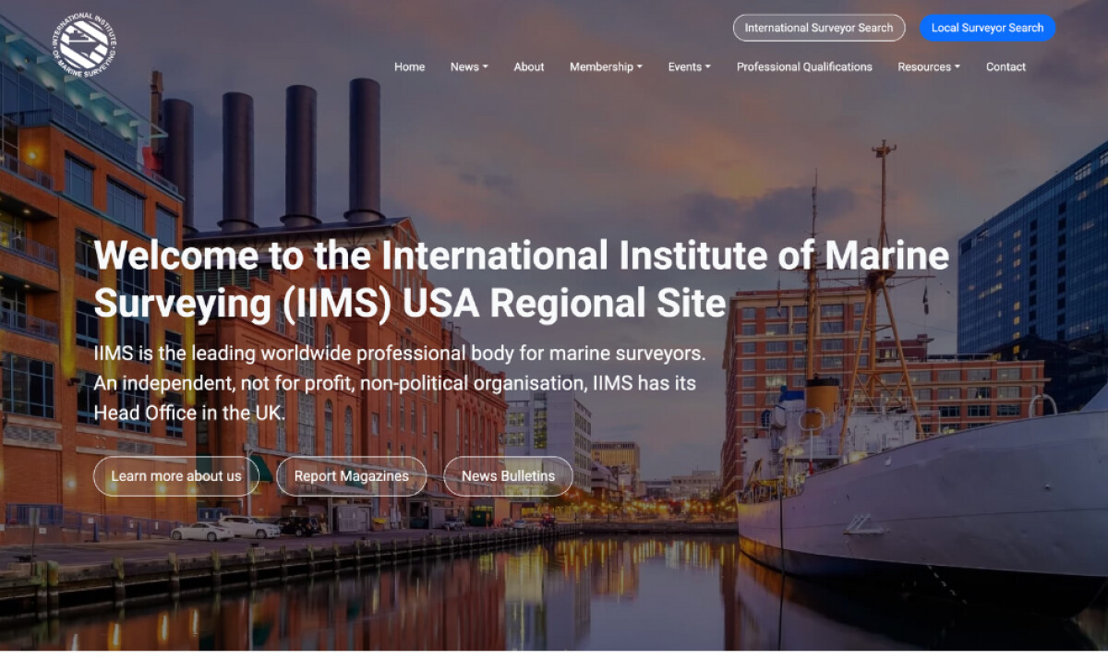View the News Bulletins

pyautogui.click(x=508, y=476)
